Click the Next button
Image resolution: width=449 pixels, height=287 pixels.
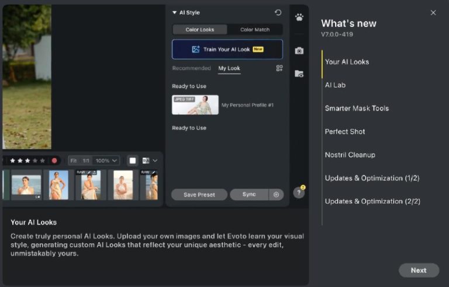pos(419,271)
